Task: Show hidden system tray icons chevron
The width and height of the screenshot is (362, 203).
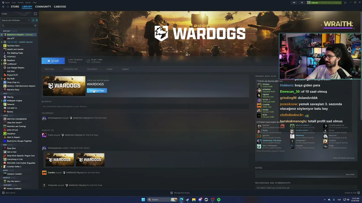Action: tap(325, 200)
